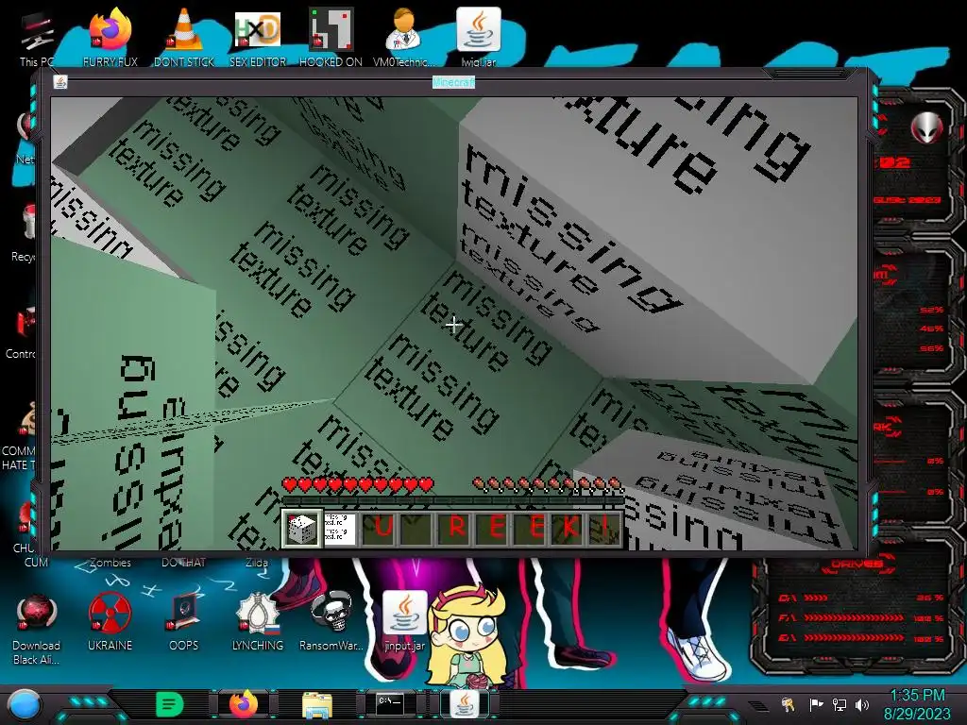Click the Minecraft window title text
Viewport: 967px width, 725px height.
(454, 82)
